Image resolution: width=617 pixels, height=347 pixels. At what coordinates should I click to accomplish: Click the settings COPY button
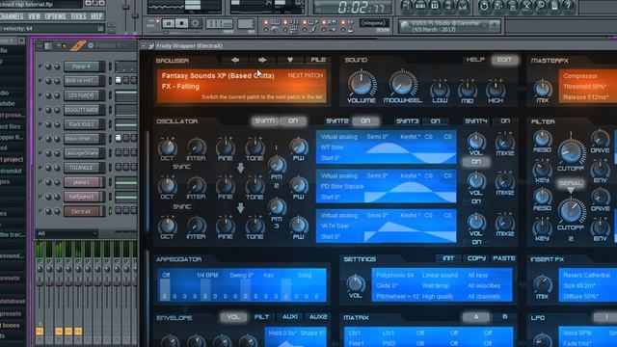pos(476,258)
